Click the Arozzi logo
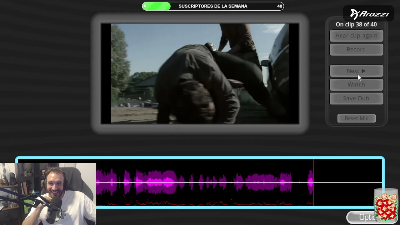 click(x=369, y=14)
